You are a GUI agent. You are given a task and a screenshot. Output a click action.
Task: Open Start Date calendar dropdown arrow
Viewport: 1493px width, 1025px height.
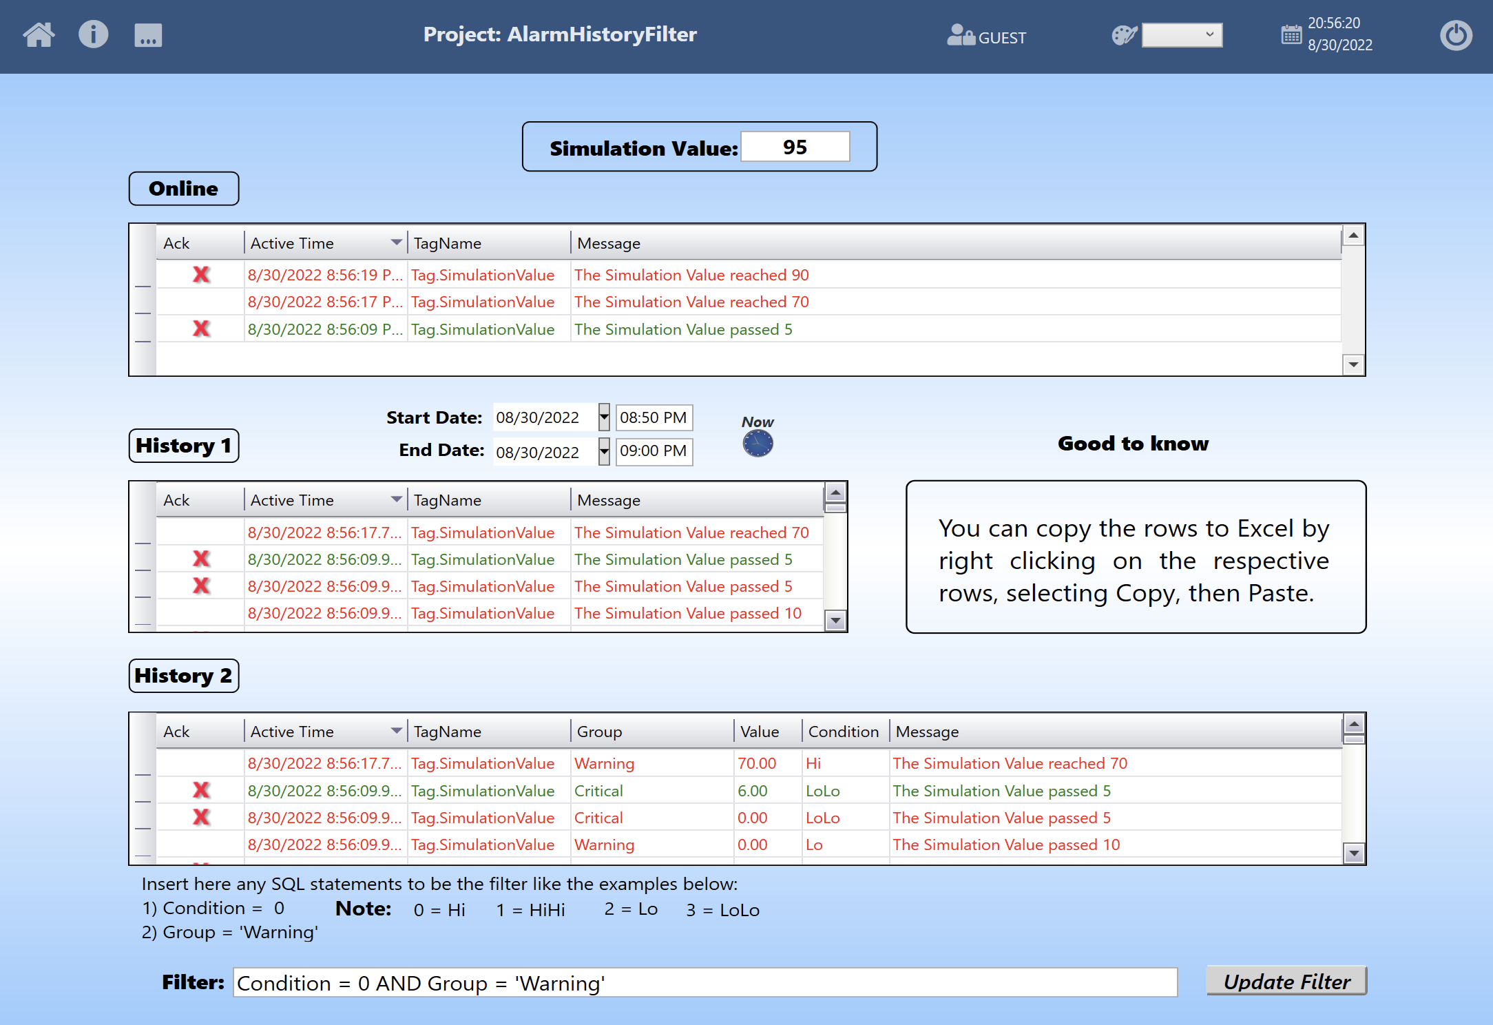tap(604, 417)
